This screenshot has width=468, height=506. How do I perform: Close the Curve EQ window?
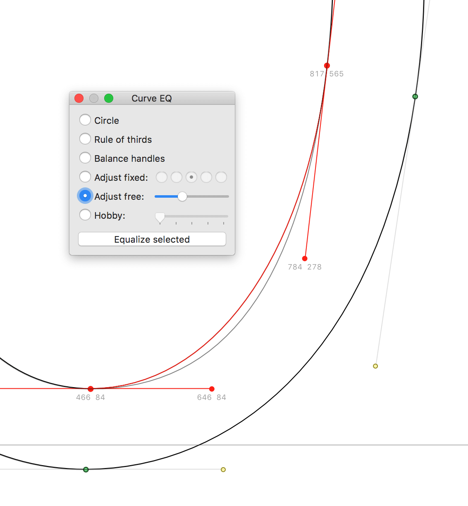coord(79,98)
